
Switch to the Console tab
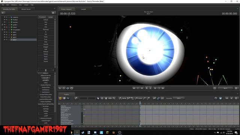[x=83, y=9]
